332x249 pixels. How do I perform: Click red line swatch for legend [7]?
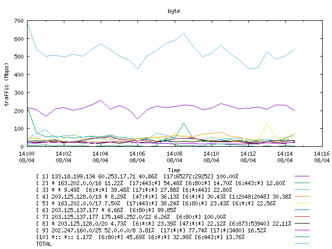[x=302, y=217]
